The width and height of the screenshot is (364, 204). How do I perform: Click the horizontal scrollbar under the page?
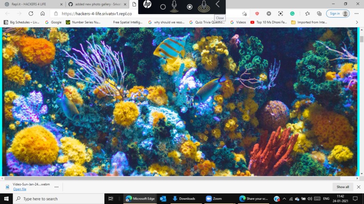coord(172,178)
